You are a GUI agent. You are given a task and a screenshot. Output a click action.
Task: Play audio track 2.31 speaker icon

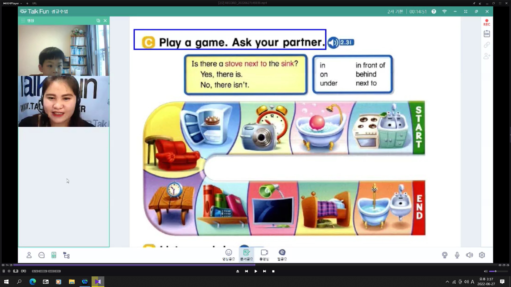point(333,43)
